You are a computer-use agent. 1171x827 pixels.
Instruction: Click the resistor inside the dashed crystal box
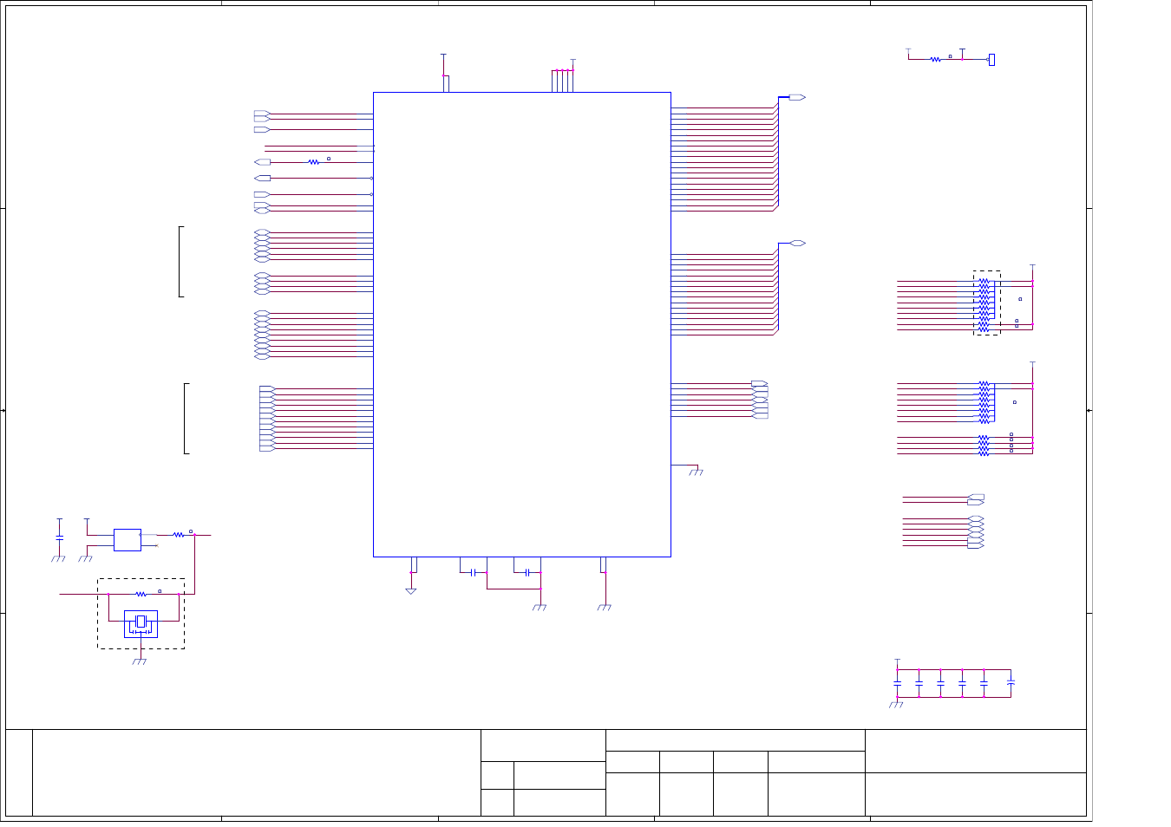pos(141,594)
